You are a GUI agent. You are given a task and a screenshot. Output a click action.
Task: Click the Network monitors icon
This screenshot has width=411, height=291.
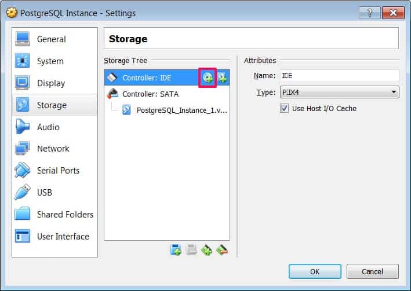tap(22, 148)
